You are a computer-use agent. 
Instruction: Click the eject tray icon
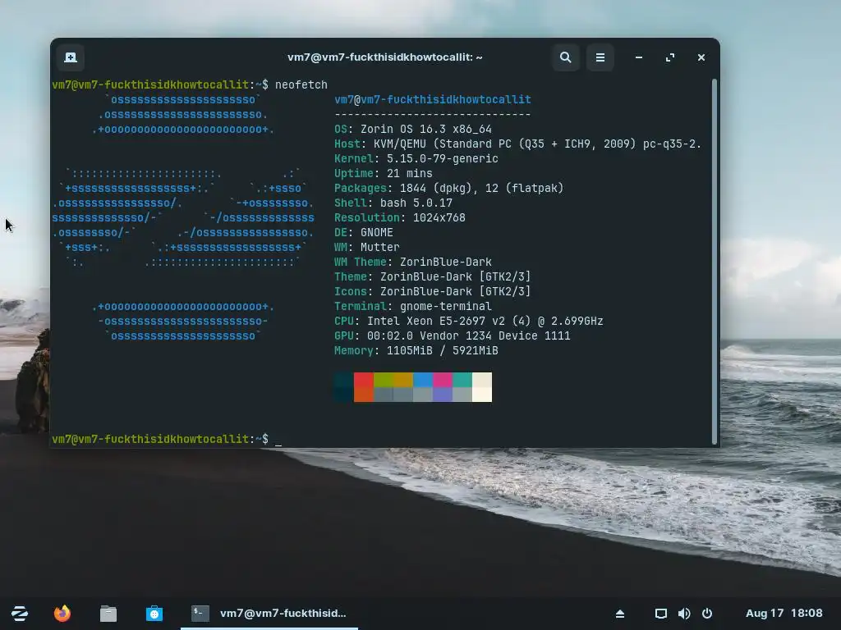[x=620, y=614]
